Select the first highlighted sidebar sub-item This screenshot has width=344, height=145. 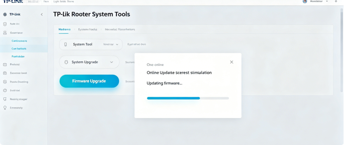point(19,41)
